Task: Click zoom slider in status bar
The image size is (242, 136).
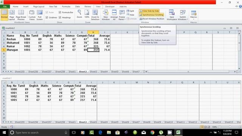Action: (x=230, y=127)
